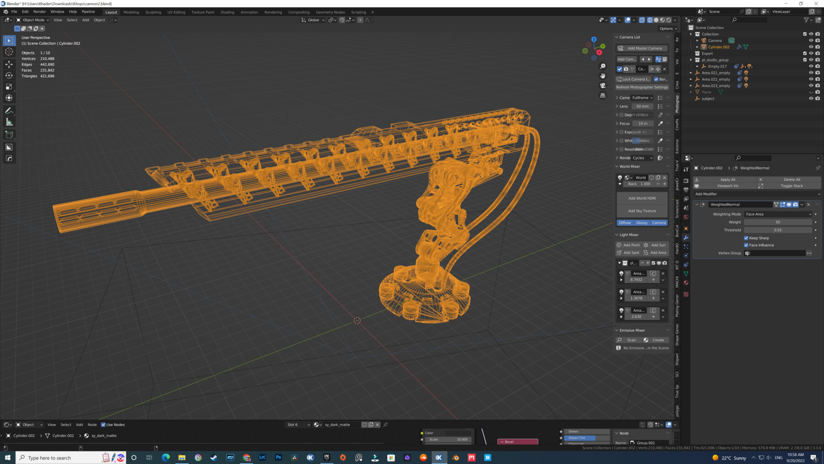Switch to the Shading workspace tab
Image resolution: width=824 pixels, height=464 pixels.
(227, 12)
